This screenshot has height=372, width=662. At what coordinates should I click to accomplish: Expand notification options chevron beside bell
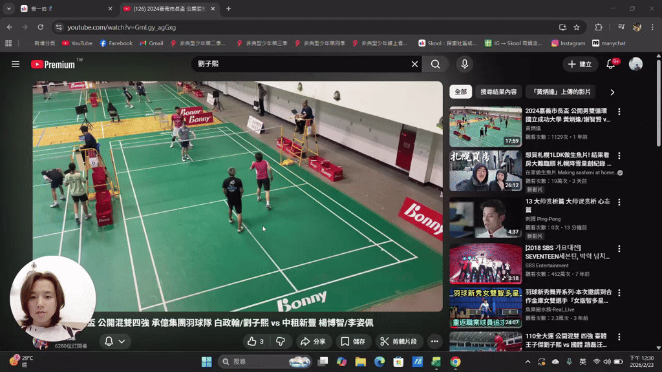click(122, 341)
